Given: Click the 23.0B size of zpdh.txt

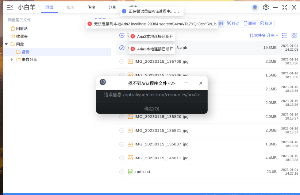Looking at the screenshot, I should tap(272, 172).
